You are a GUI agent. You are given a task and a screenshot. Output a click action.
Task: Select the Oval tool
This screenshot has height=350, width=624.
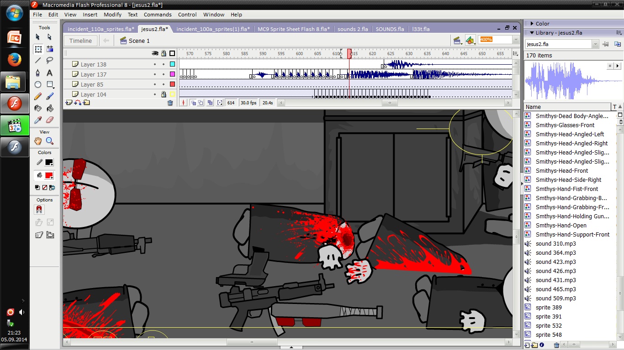tap(38, 84)
